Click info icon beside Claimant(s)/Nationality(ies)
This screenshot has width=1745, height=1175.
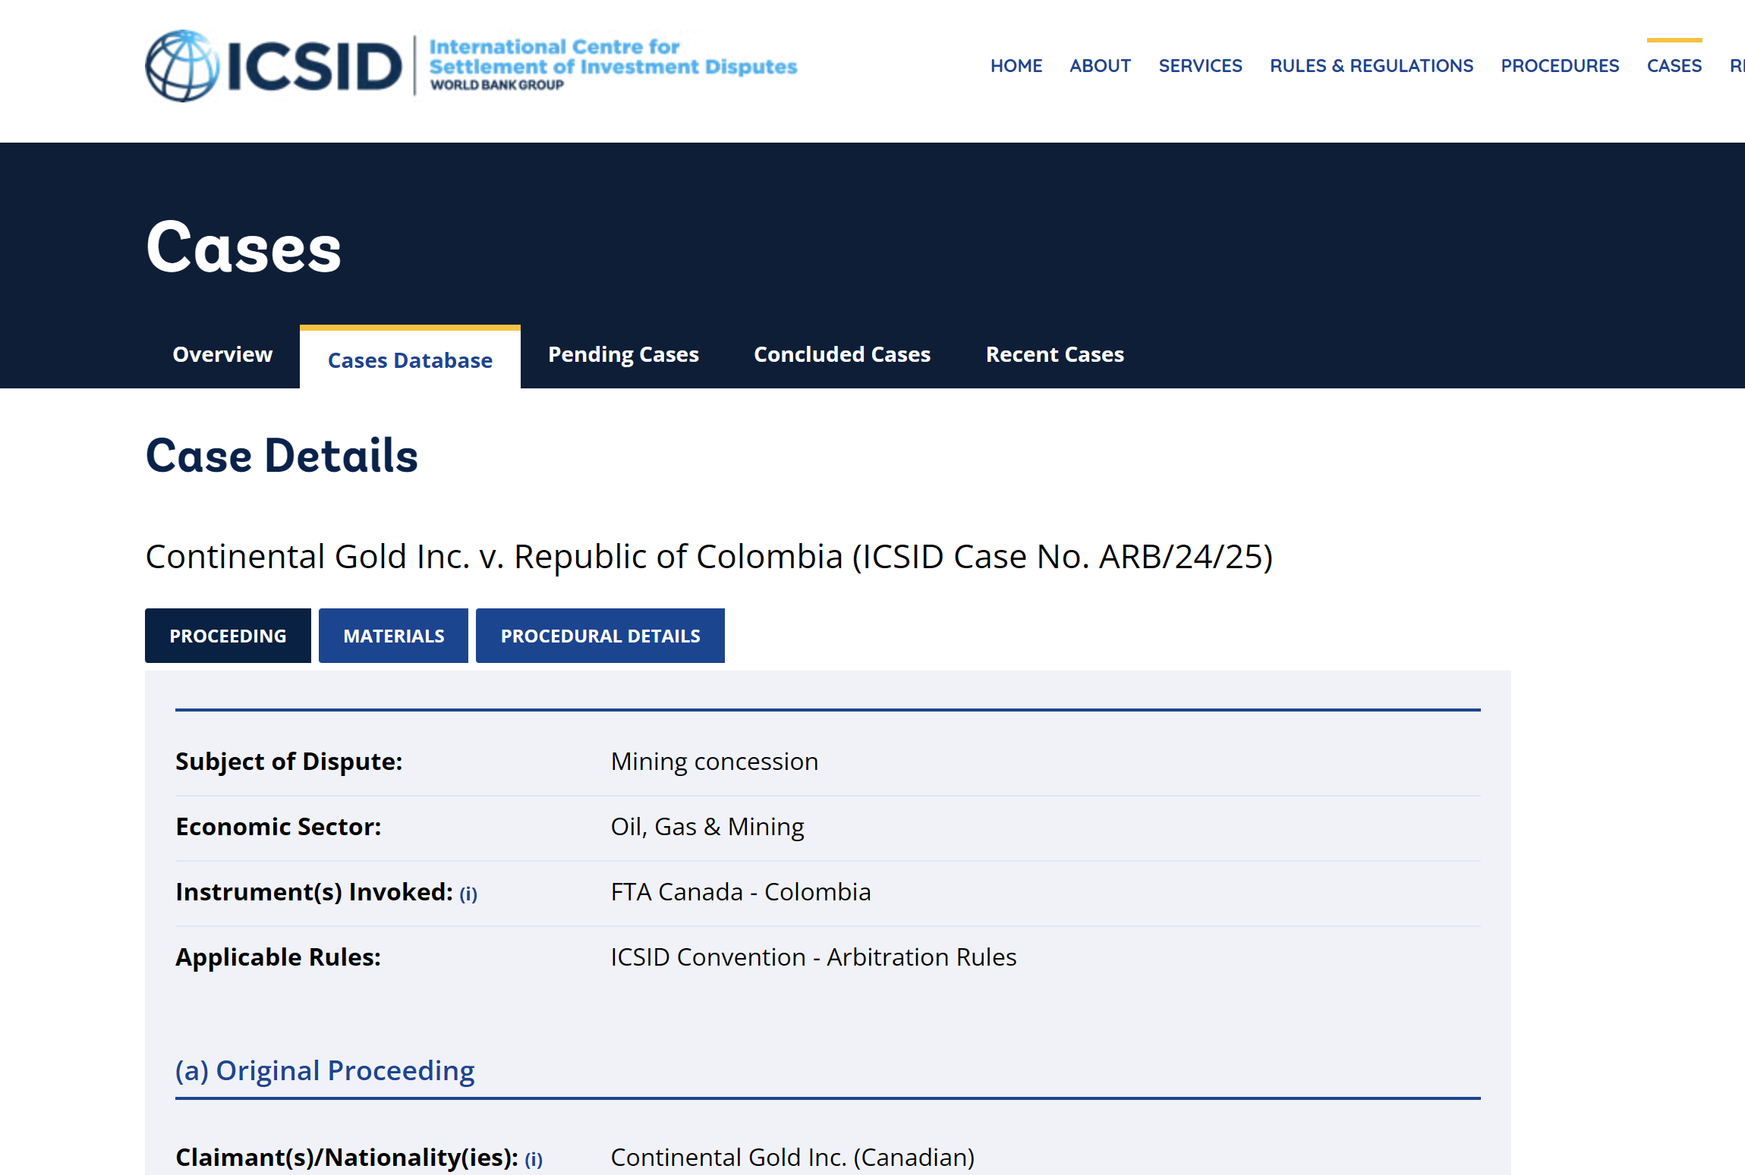point(534,1160)
